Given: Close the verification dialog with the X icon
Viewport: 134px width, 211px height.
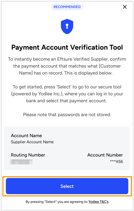Looking at the screenshot, I should coord(125,7).
